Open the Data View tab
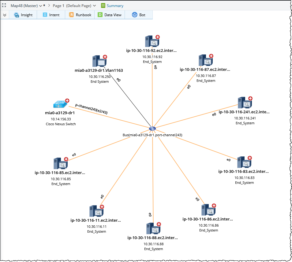292x262 pixels. pyautogui.click(x=110, y=15)
